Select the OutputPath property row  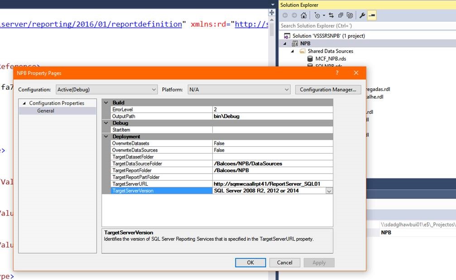(161, 116)
